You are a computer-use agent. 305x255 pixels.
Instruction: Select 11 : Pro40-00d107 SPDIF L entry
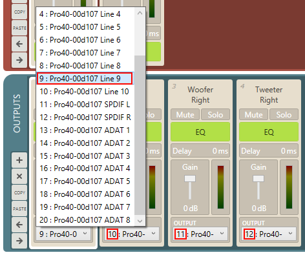pyautogui.click(x=85, y=105)
